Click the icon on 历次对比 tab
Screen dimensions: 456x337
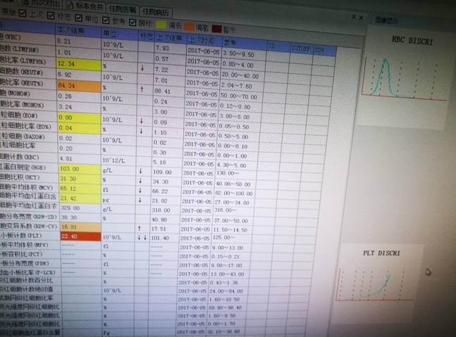pyautogui.click(x=25, y=2)
